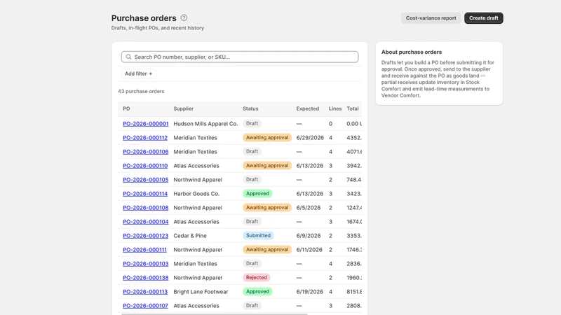Click Hudson Mills Apparel Co. supplier cell
561x315 pixels.
(x=205, y=124)
